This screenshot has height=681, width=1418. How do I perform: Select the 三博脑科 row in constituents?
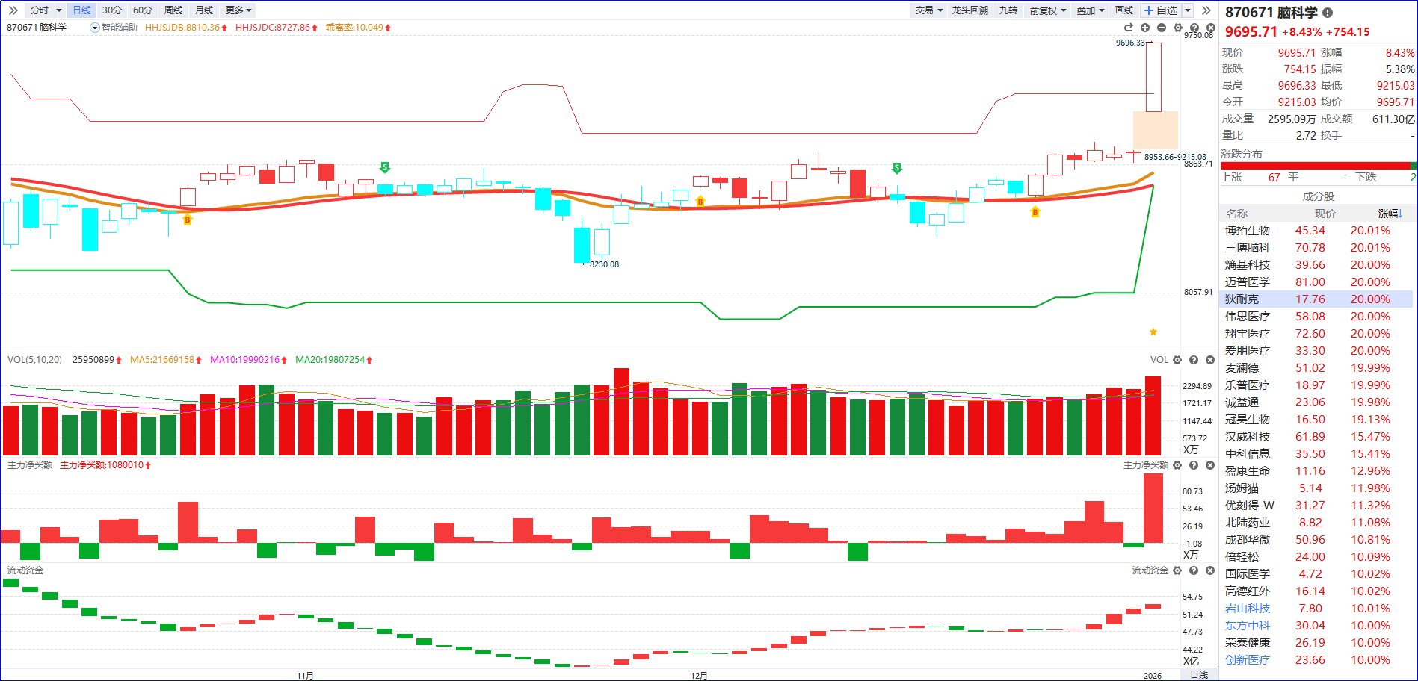click(1317, 248)
